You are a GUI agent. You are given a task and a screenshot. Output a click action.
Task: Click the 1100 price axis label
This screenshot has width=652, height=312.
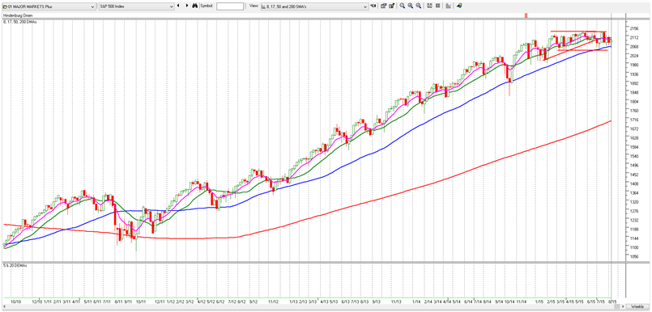(634, 247)
